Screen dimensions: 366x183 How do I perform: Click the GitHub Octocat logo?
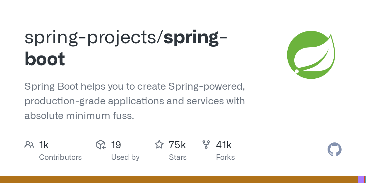(334, 150)
